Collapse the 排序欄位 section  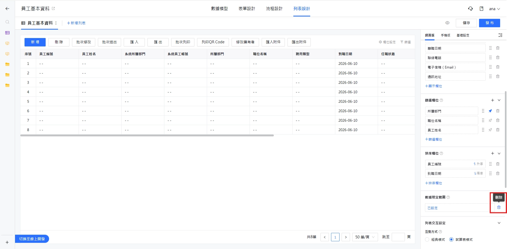(499, 153)
